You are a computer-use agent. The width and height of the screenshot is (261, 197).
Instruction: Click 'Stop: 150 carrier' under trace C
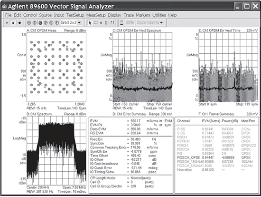(159, 104)
